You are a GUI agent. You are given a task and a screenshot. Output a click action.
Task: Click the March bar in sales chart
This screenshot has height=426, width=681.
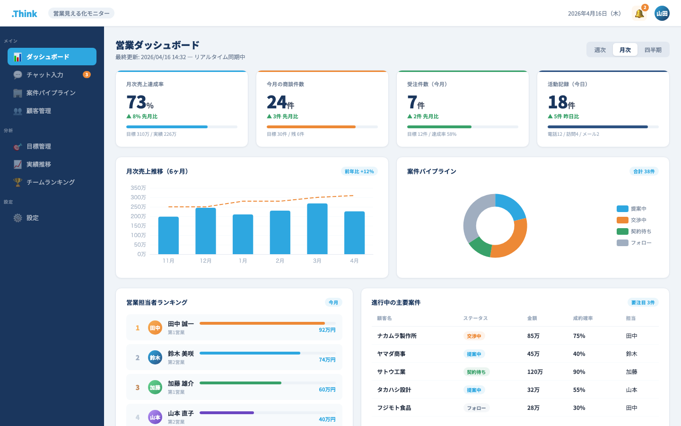click(317, 229)
